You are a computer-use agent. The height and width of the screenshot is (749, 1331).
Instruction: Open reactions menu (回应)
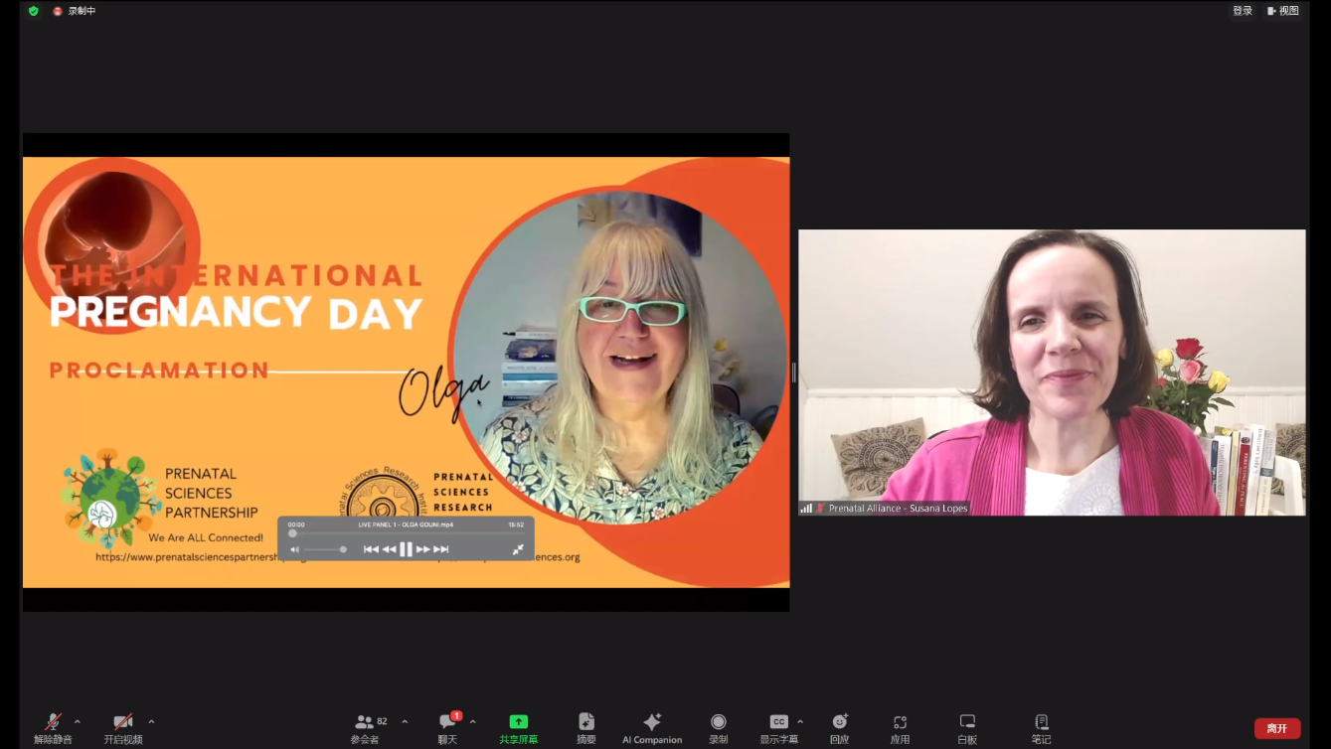[x=840, y=728]
